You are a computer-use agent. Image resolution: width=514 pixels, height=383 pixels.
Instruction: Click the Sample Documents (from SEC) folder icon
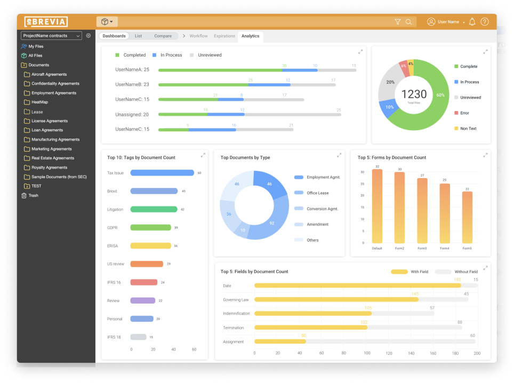pos(27,177)
